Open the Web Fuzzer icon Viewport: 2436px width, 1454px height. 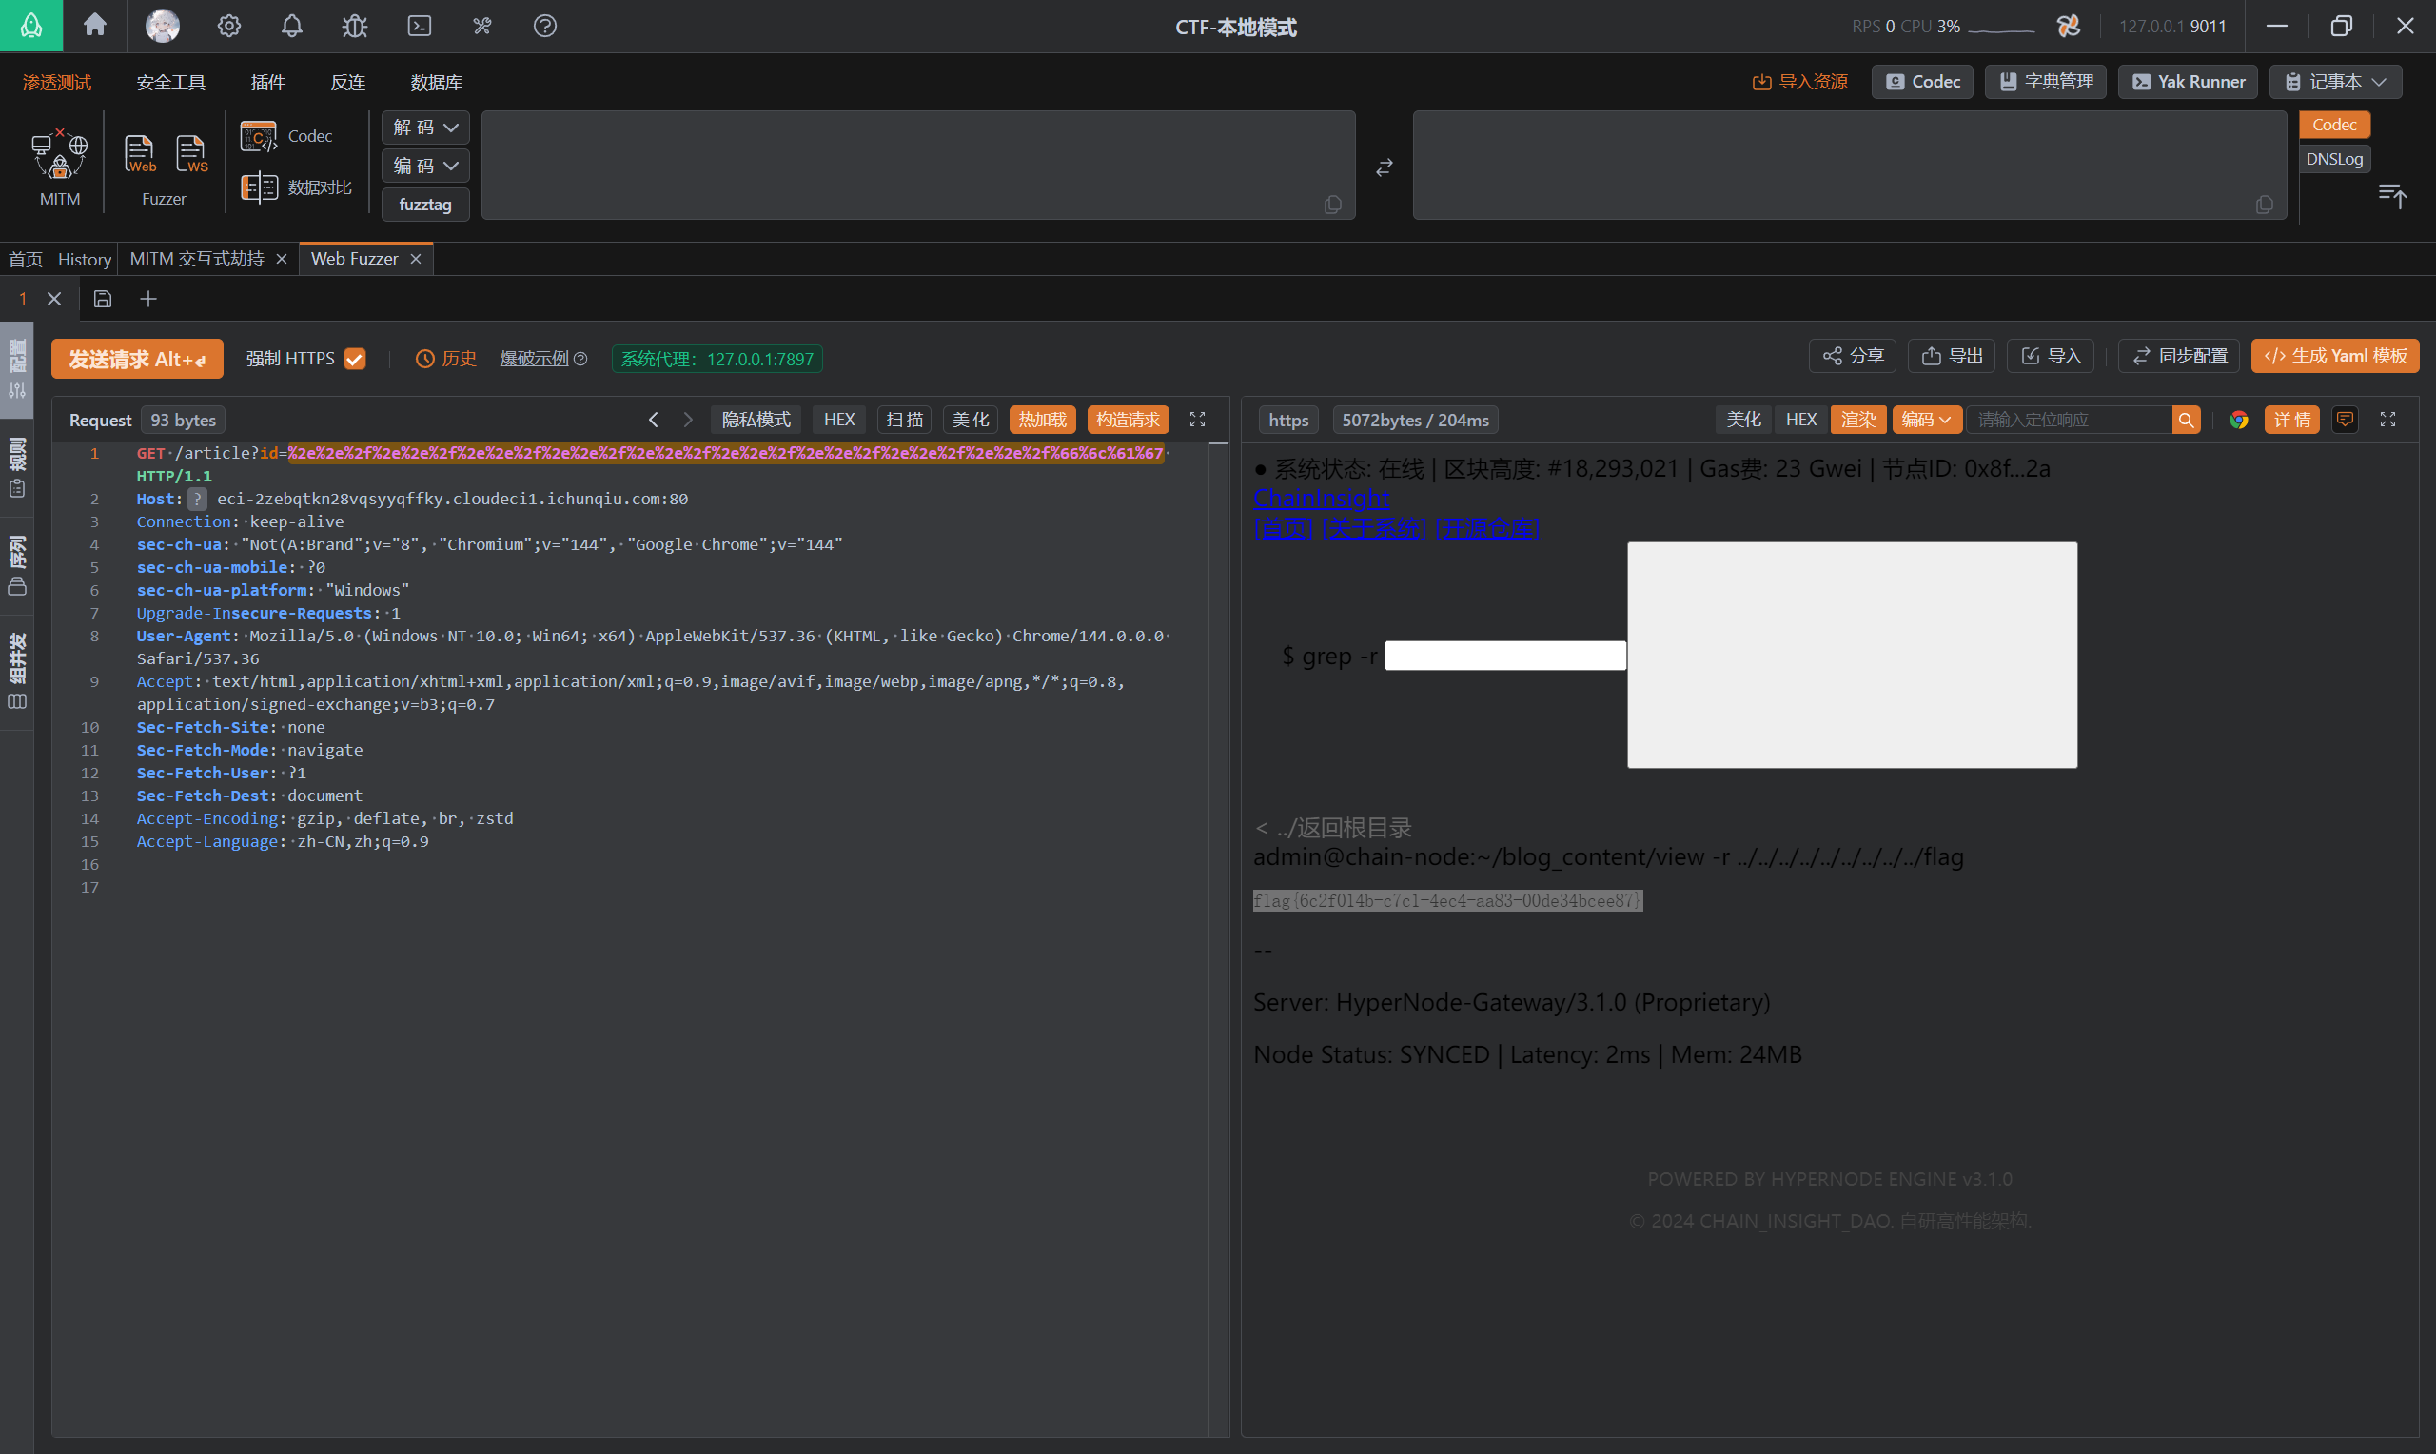(139, 154)
